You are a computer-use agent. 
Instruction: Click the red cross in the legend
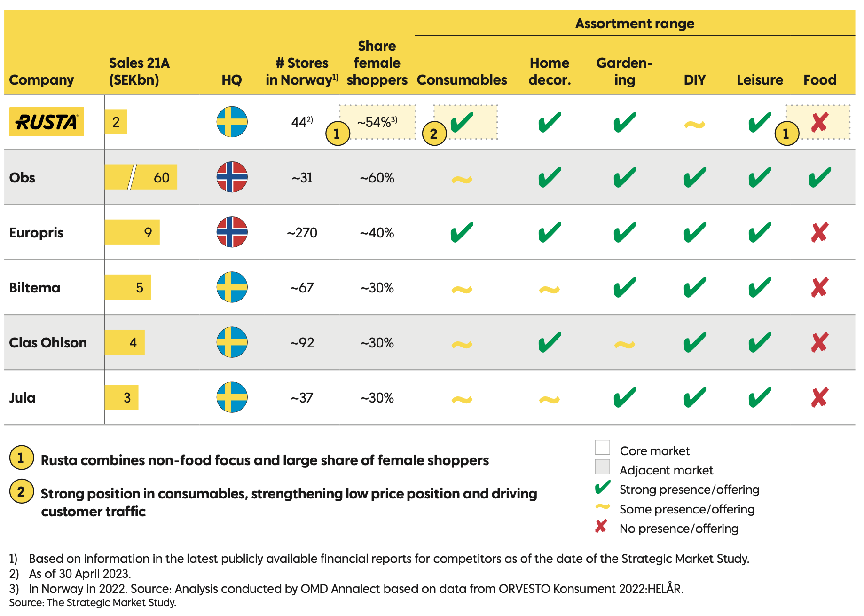coord(601,526)
